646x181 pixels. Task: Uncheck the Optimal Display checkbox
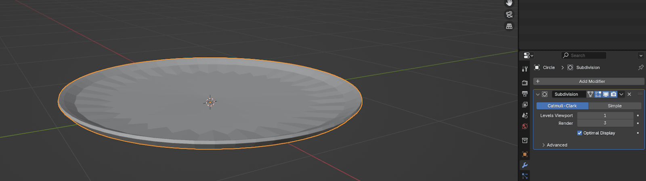click(579, 133)
